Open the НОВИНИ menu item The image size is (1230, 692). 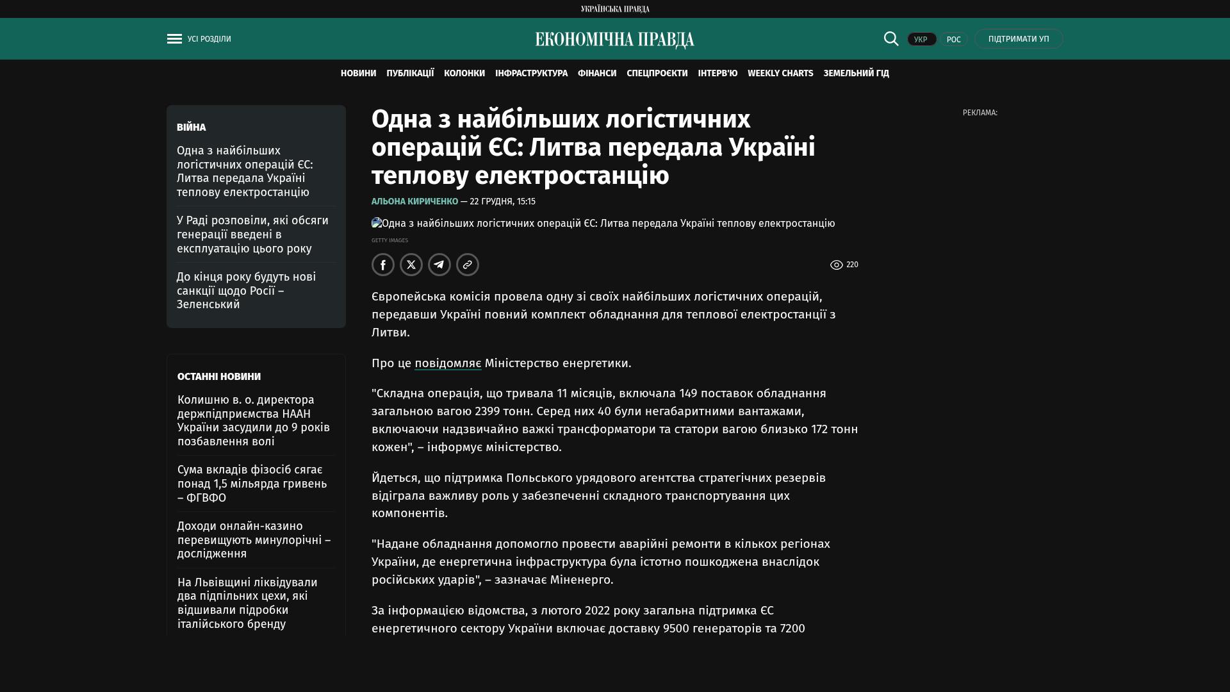click(x=358, y=74)
